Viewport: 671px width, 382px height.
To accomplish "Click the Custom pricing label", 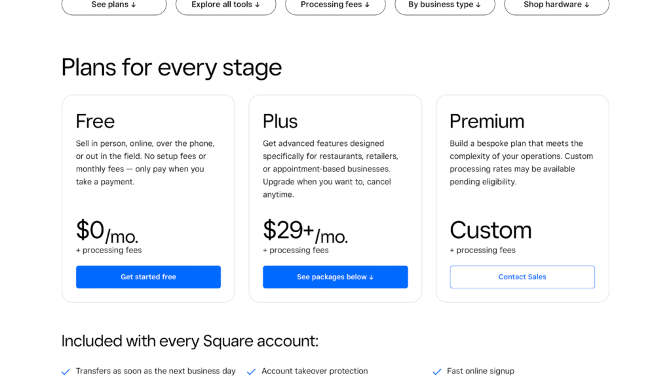I will pyautogui.click(x=490, y=230).
